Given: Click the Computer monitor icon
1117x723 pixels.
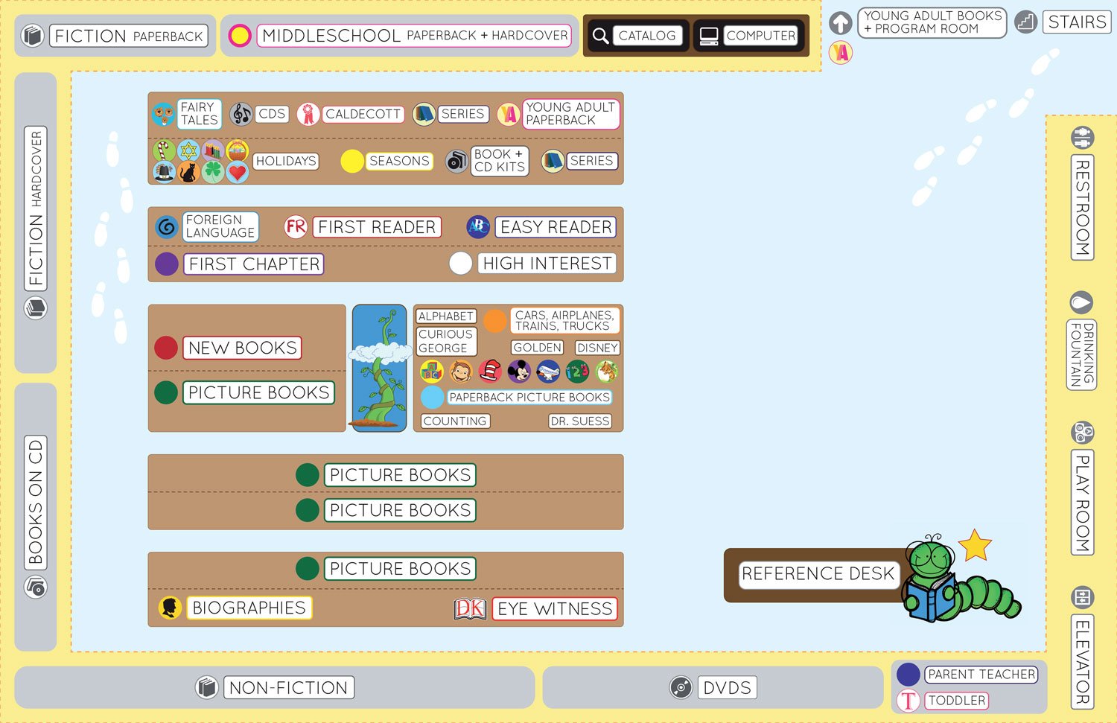Looking at the screenshot, I should coord(709,36).
